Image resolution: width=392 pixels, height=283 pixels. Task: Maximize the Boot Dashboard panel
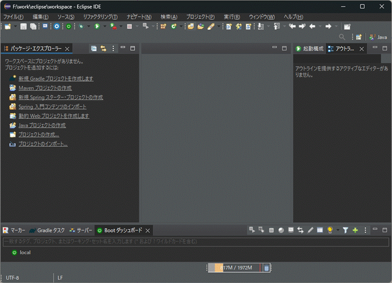coord(385,230)
